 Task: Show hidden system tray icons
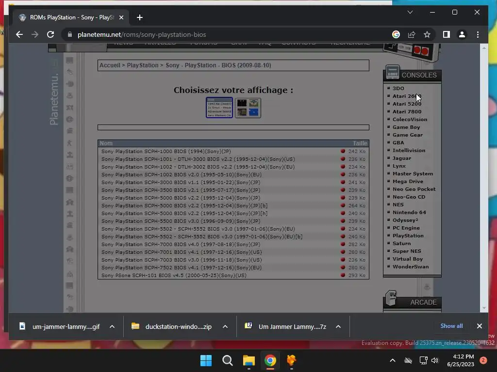(x=392, y=360)
